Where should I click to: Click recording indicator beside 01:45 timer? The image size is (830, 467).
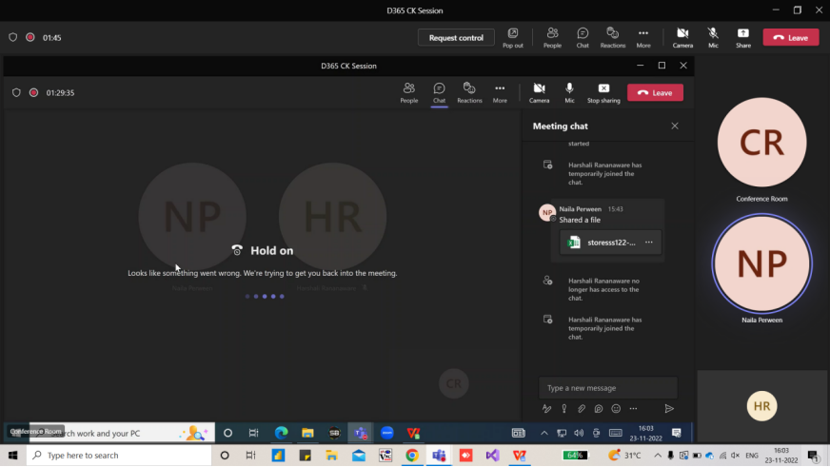point(30,37)
